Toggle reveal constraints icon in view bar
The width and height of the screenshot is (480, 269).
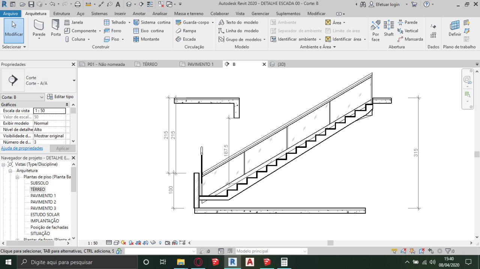(x=182, y=243)
